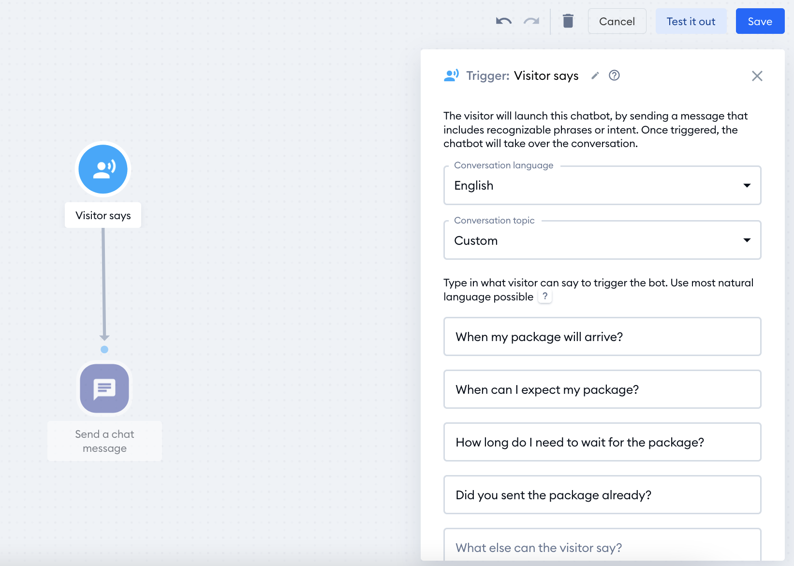Open the Conversation topic dropdown
This screenshot has height=566, width=794.
pyautogui.click(x=603, y=240)
